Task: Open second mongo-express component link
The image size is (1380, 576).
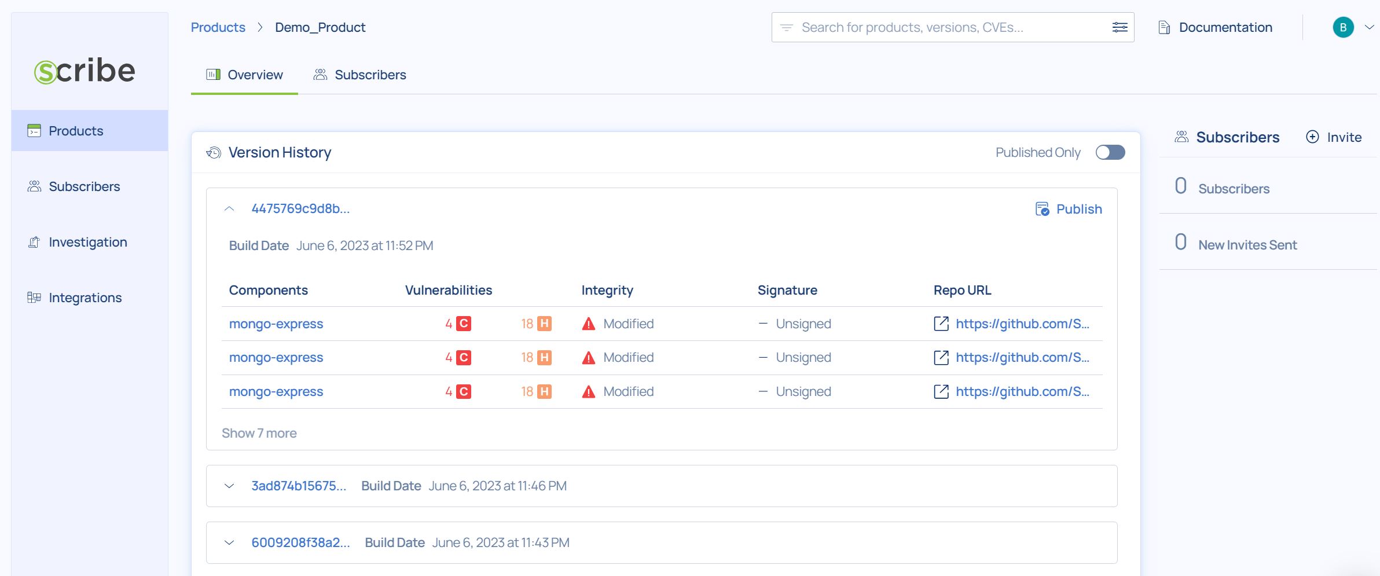Action: (276, 358)
